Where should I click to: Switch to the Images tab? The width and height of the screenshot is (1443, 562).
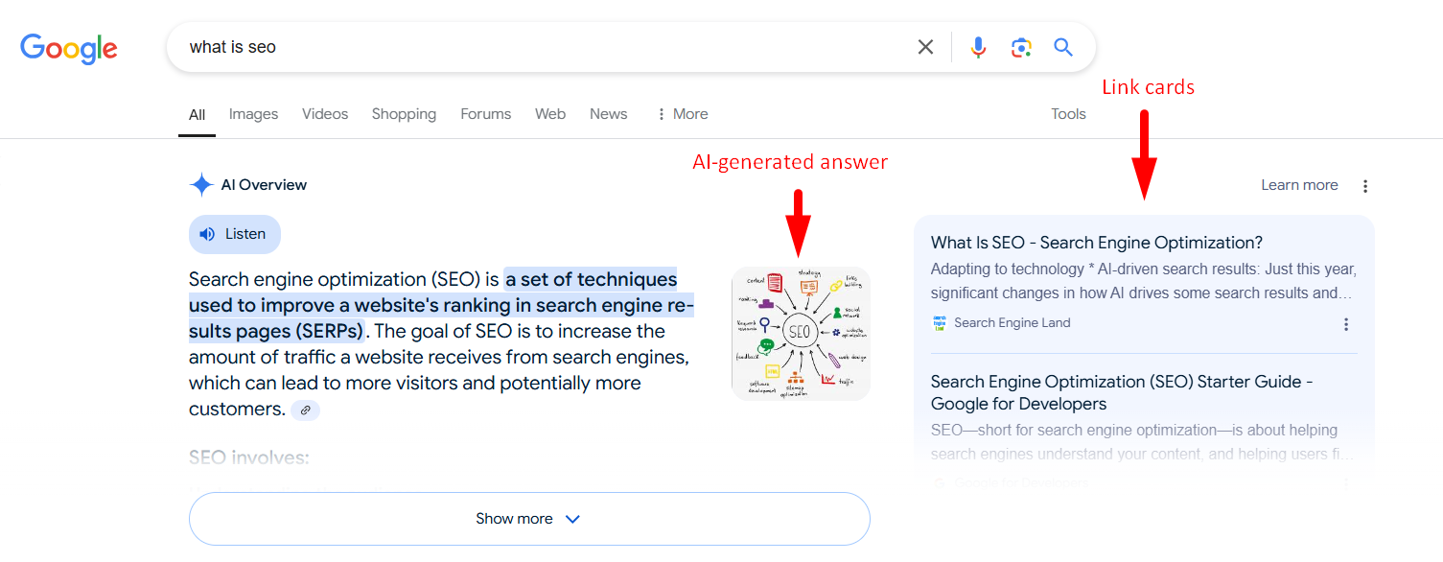click(x=253, y=114)
